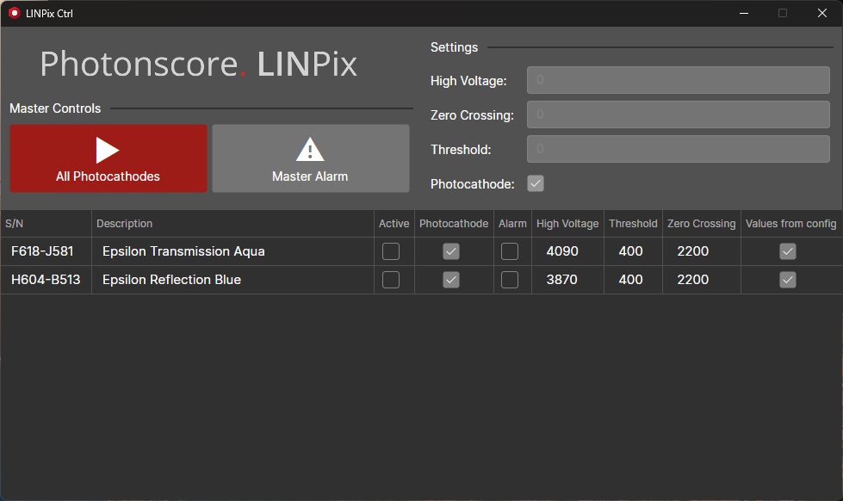
Task: Trigger the Master Alarm button
Action: tap(311, 158)
